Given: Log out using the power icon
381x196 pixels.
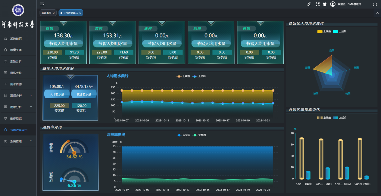Looking at the screenshot, I should pos(375,4).
